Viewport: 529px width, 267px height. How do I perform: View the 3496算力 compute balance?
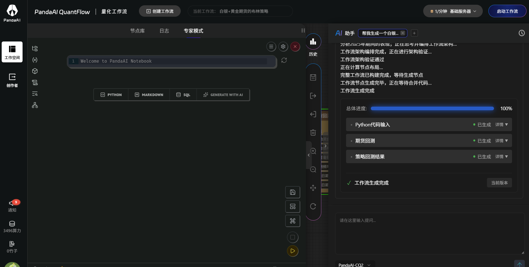(12, 227)
